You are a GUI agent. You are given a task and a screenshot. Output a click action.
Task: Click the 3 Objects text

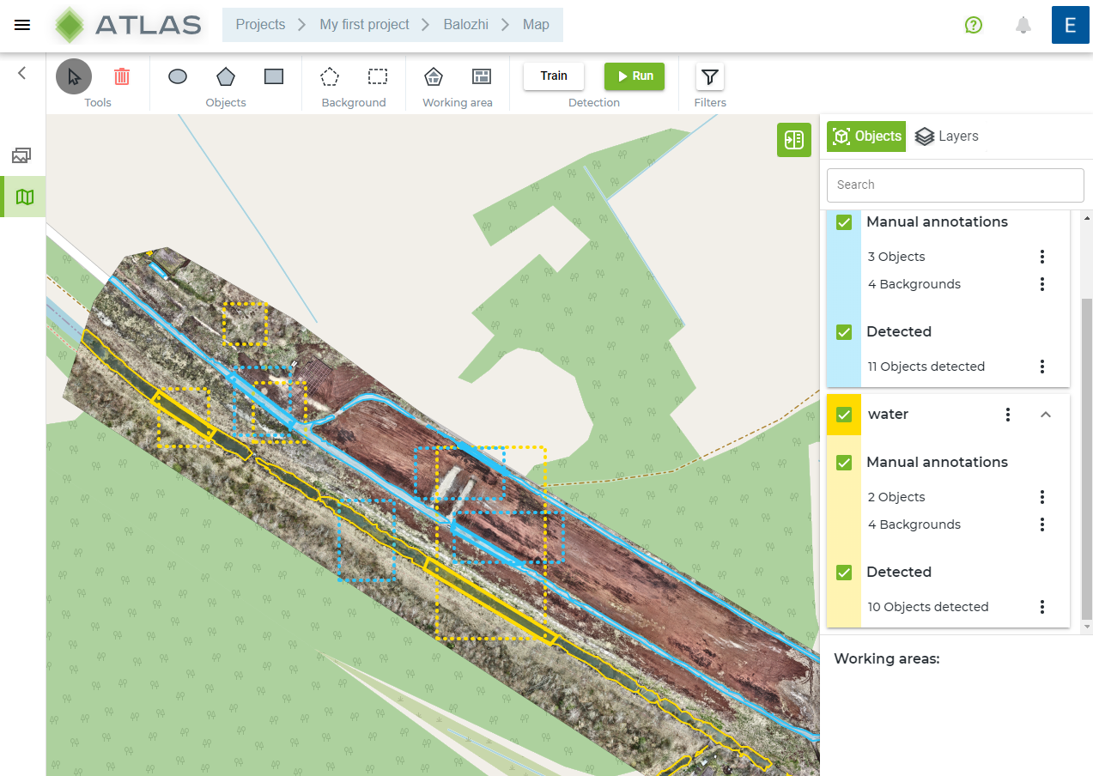point(896,257)
